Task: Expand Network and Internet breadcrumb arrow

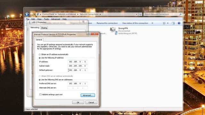Action: pos(78,14)
